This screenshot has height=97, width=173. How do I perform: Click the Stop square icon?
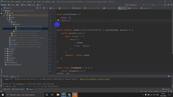tap(149, 5)
